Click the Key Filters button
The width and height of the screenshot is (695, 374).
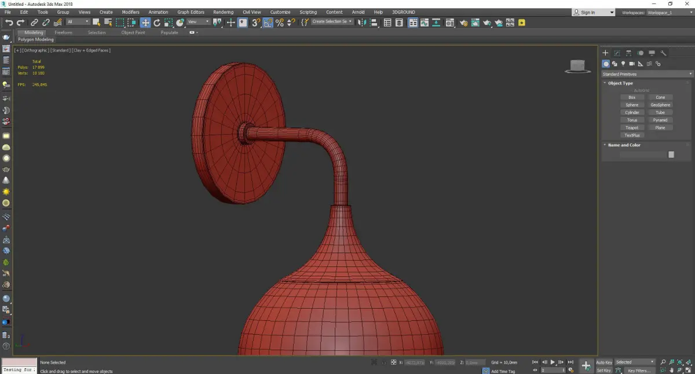click(638, 371)
